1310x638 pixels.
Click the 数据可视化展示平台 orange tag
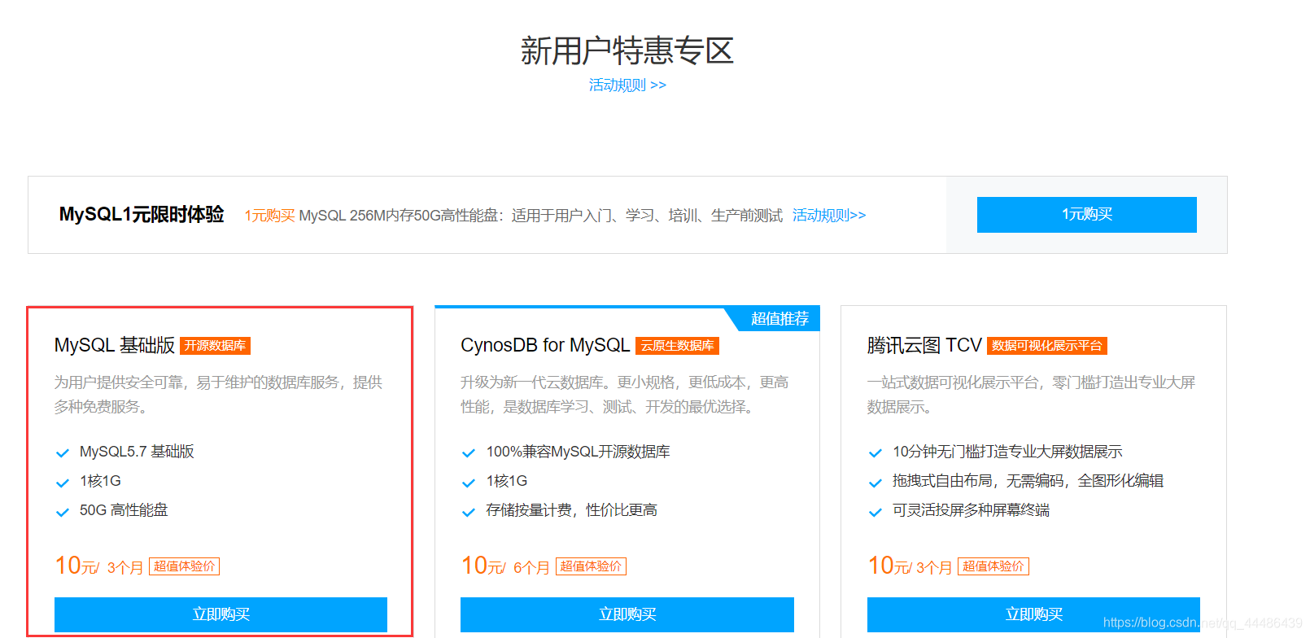click(x=1047, y=346)
